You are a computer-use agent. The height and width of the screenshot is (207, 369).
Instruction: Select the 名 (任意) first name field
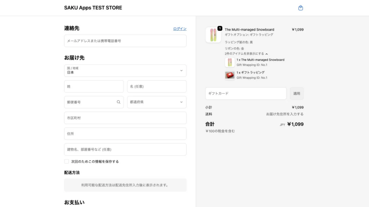[x=157, y=86]
